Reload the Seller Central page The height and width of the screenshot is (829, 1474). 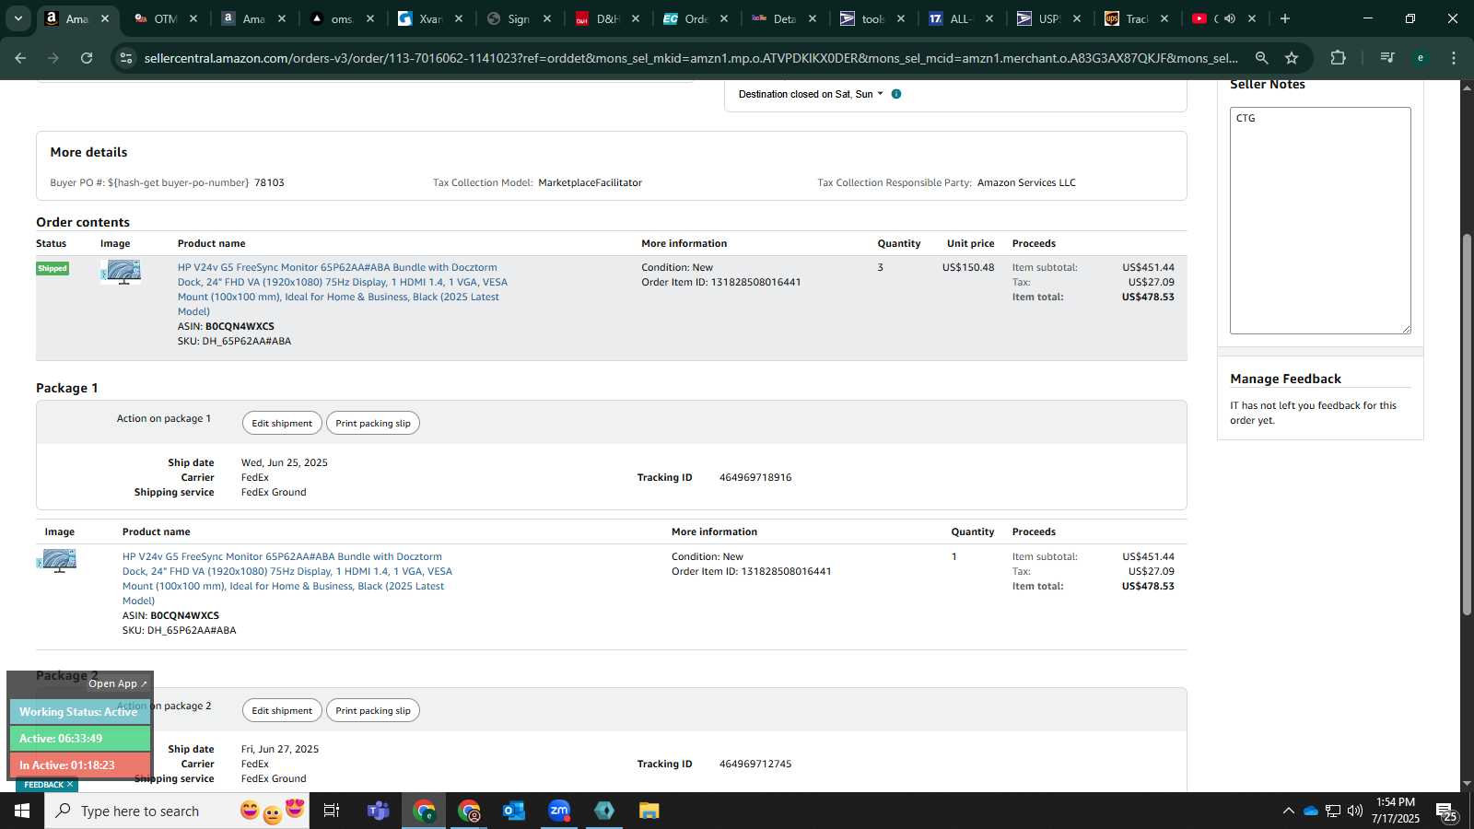[87, 58]
